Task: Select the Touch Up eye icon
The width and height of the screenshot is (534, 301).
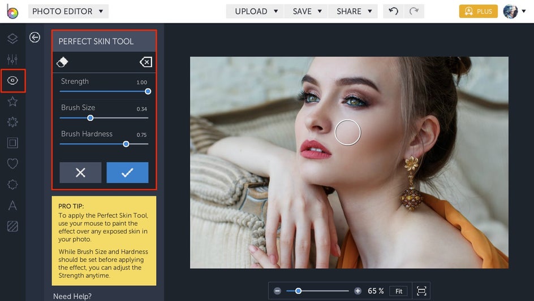Action: pos(12,81)
